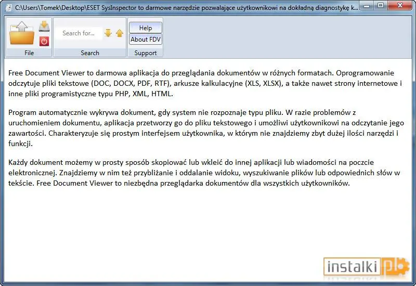Click the paragraph starting 'Program automatycznie wykrywa'
Viewport: 416px width, 286px height.
click(x=206, y=128)
